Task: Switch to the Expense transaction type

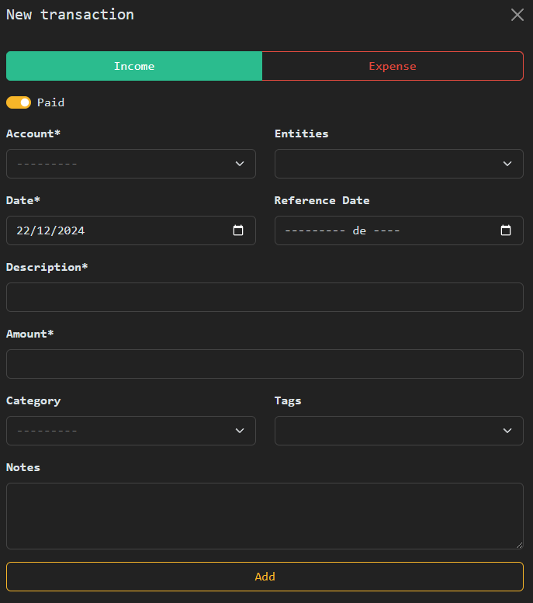Action: [x=393, y=66]
